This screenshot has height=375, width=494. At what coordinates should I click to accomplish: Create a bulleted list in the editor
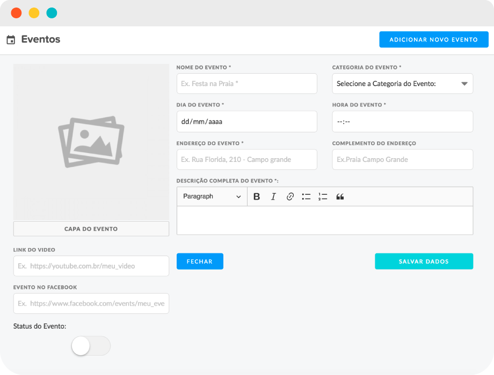306,197
